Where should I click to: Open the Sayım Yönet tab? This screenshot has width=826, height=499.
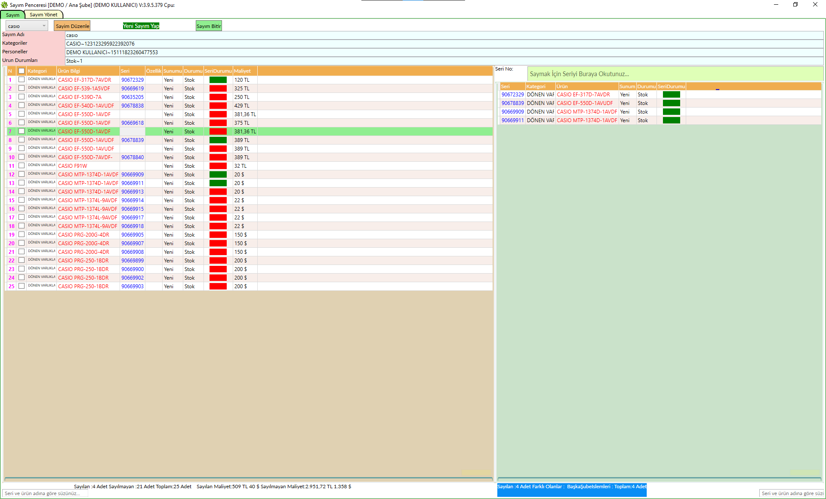[43, 15]
